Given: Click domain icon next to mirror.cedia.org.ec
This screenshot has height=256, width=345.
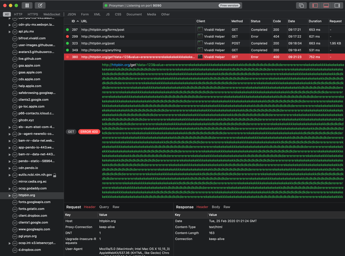Looking at the screenshot, I should (x=15, y=182).
